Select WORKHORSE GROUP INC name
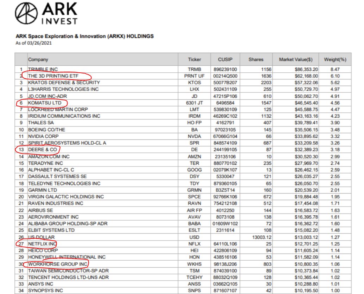This screenshot has width=364, height=294. [58, 264]
